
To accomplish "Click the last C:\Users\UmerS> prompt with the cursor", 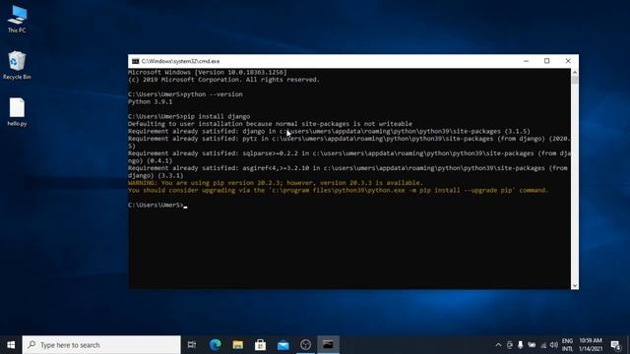I will click(x=157, y=206).
